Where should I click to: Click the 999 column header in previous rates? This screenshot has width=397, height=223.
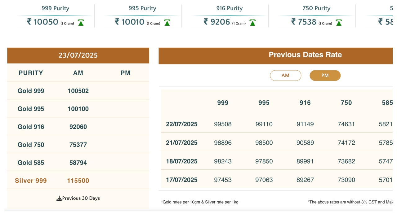click(x=223, y=103)
